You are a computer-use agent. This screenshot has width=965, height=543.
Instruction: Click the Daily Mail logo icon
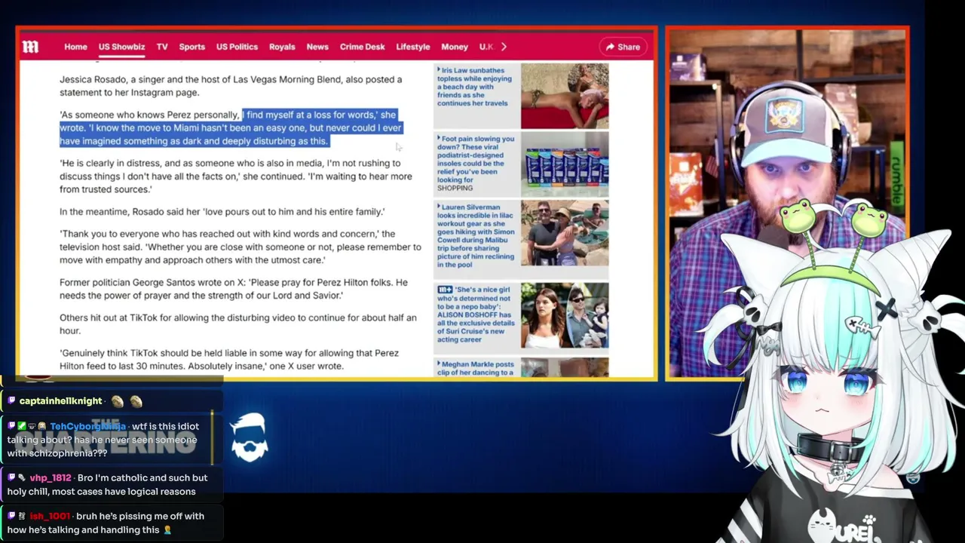tap(30, 47)
